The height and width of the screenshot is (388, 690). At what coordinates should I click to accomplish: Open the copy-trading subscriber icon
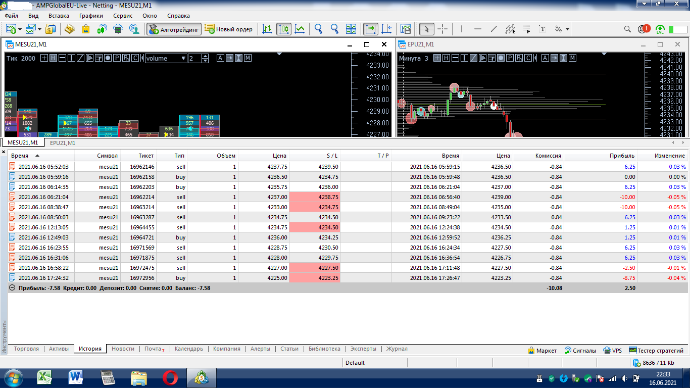click(x=134, y=29)
